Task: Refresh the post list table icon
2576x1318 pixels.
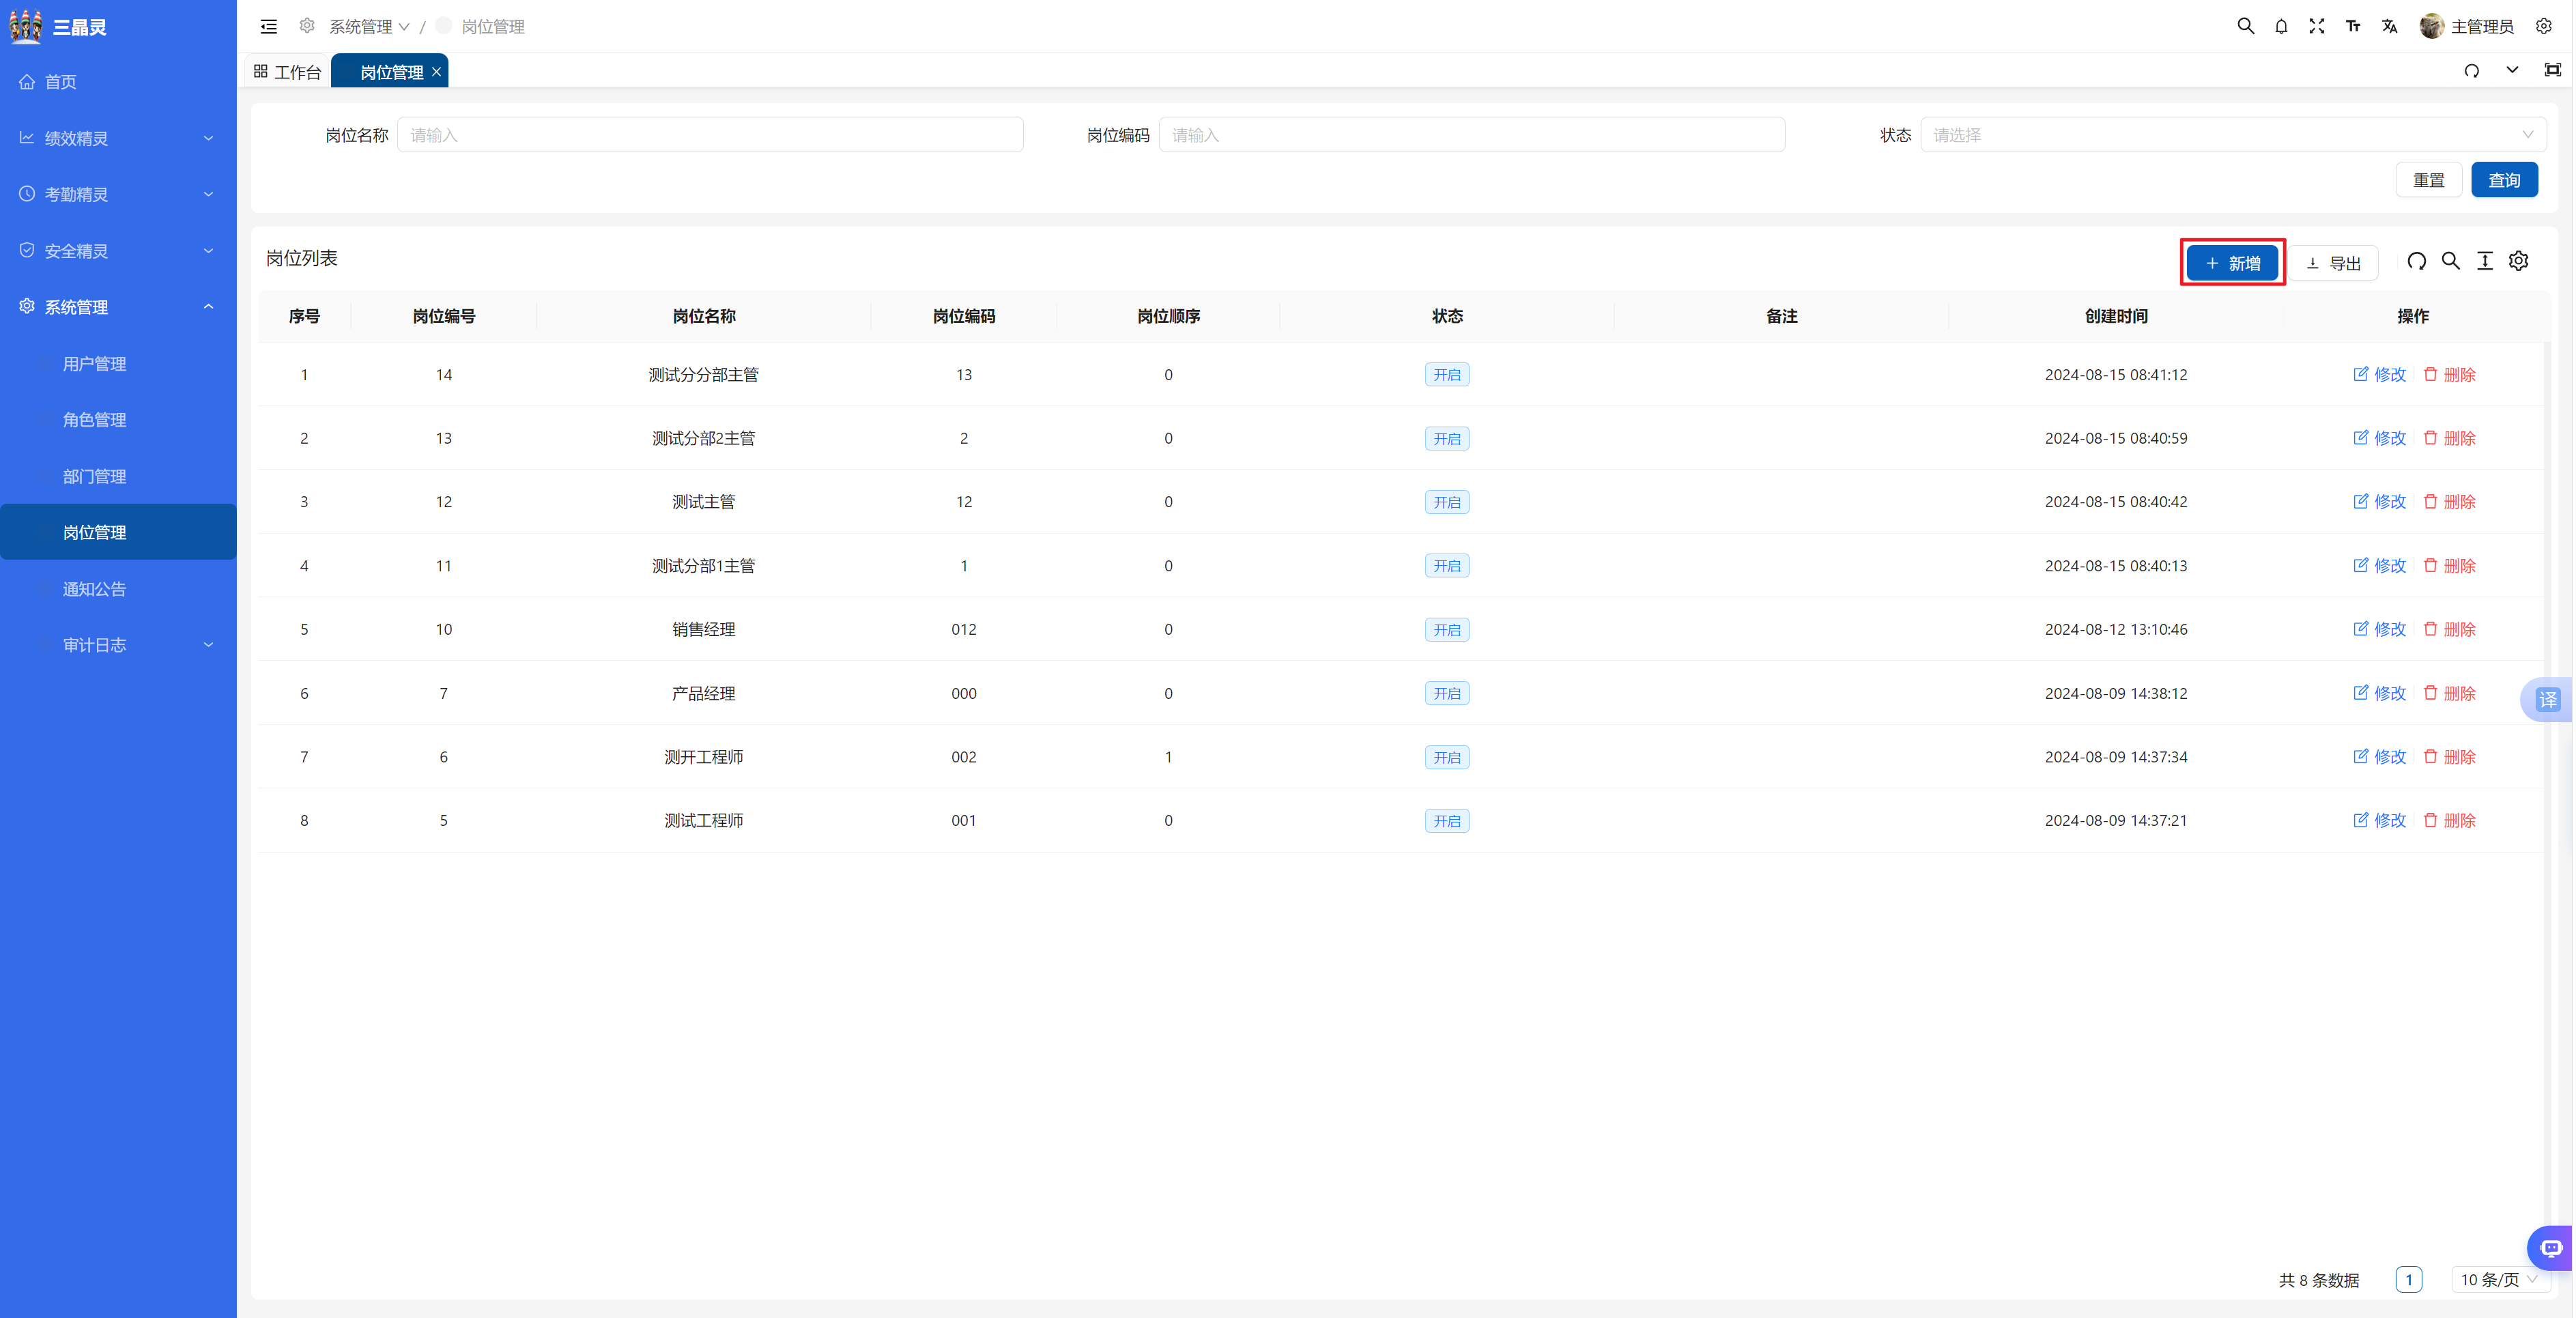Action: point(2416,262)
